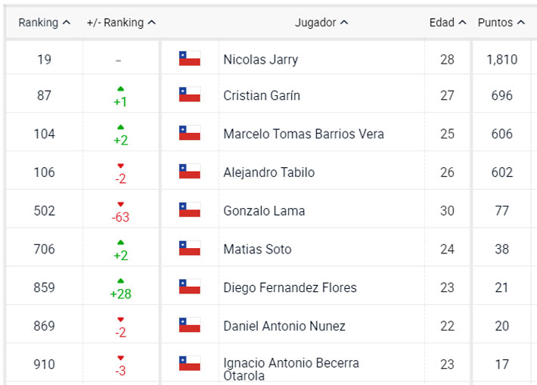
Task: Click the flag next to Daniel Antonio Nunez
Action: (189, 326)
